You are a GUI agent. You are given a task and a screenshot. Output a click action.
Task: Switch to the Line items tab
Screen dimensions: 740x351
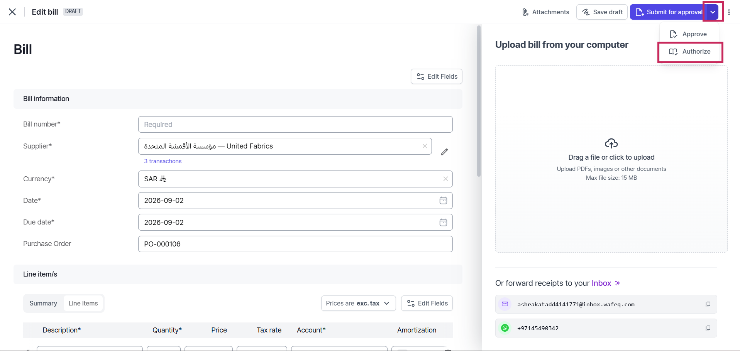83,303
